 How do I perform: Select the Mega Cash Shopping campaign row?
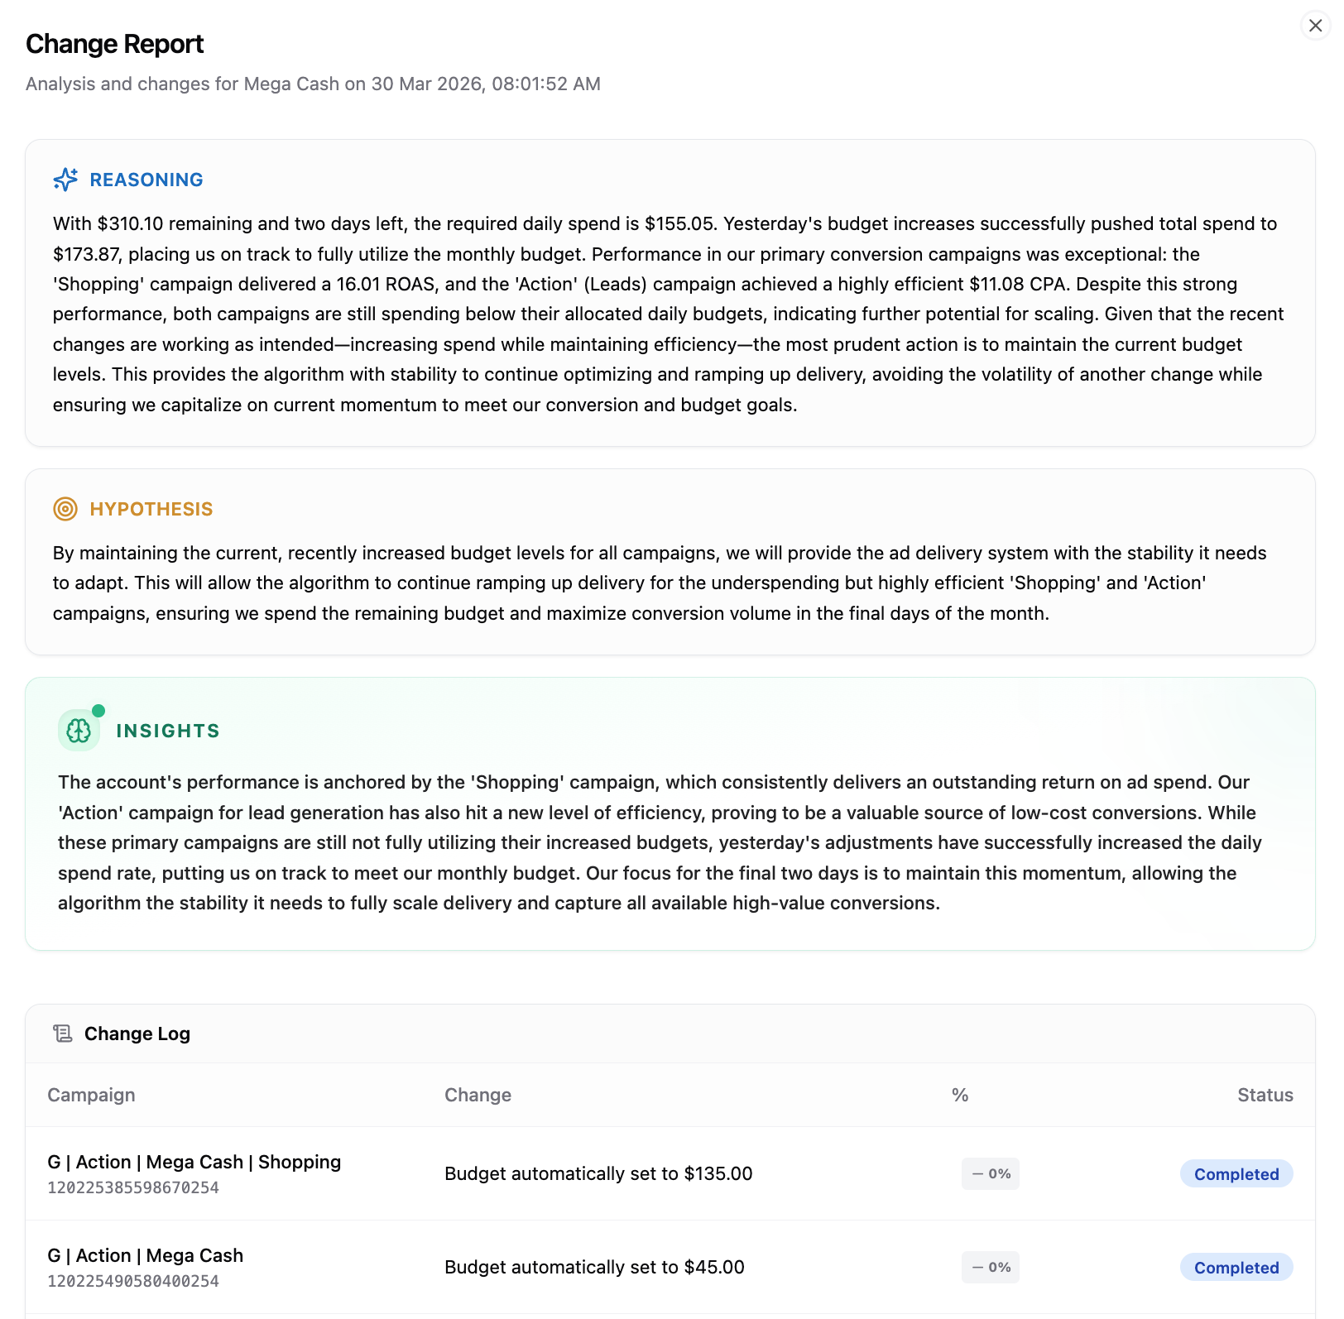point(194,1162)
